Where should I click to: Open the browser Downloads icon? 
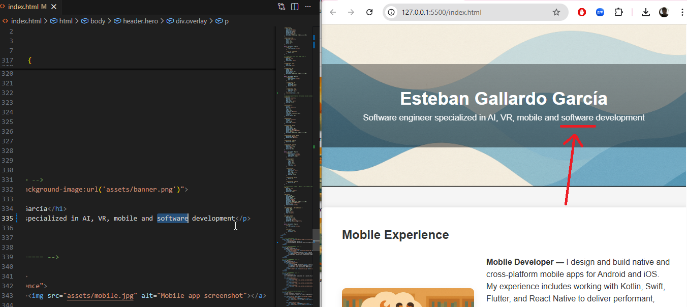[646, 12]
